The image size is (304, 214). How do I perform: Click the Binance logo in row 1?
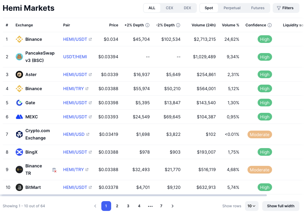click(19, 39)
